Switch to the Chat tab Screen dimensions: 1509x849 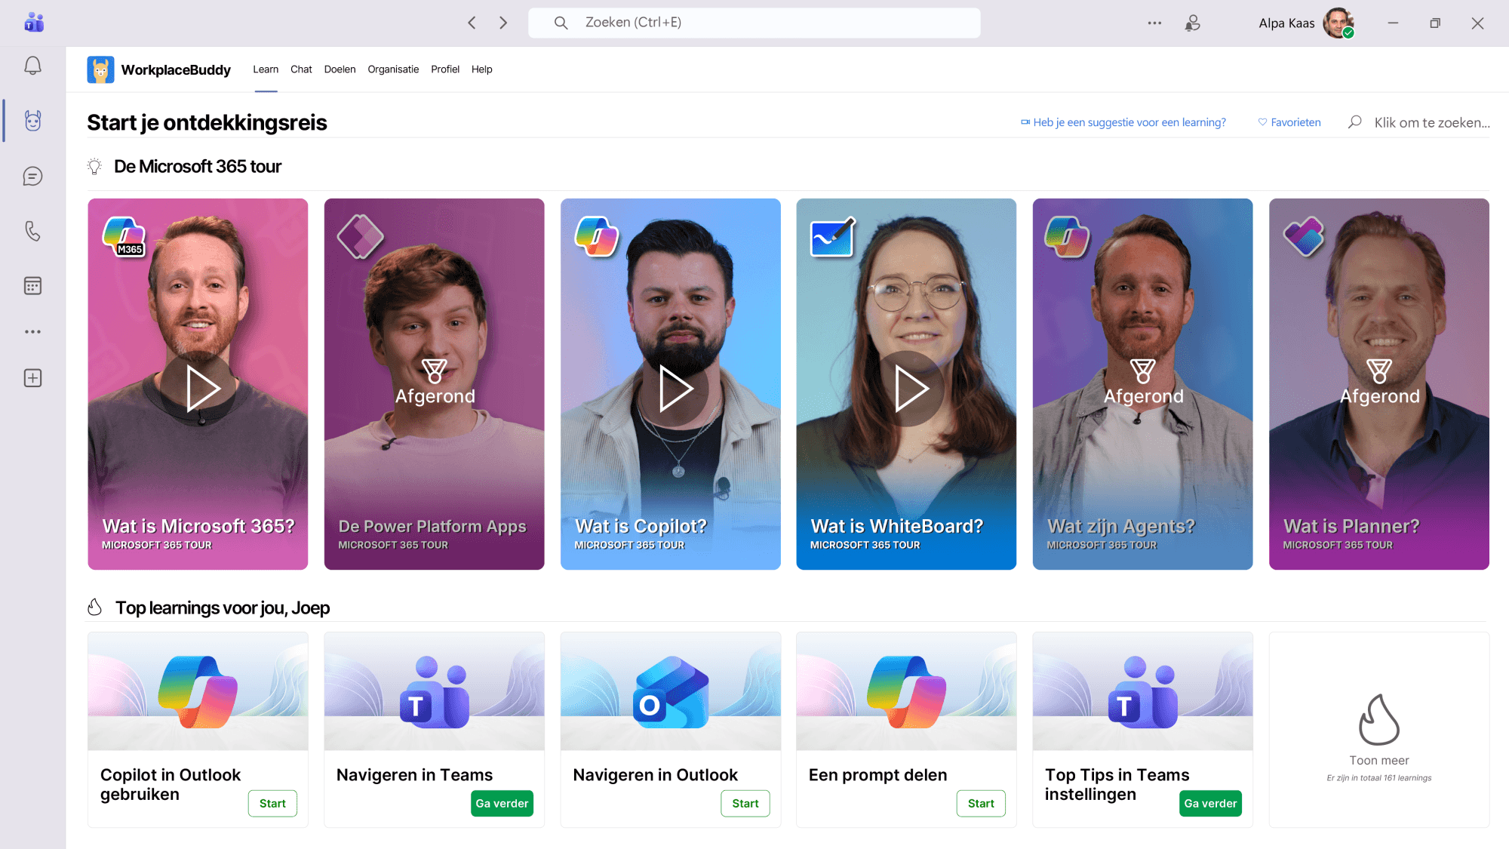tap(301, 69)
